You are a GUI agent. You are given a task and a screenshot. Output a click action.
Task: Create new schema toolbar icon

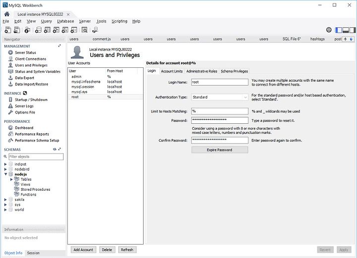[x=38, y=30]
